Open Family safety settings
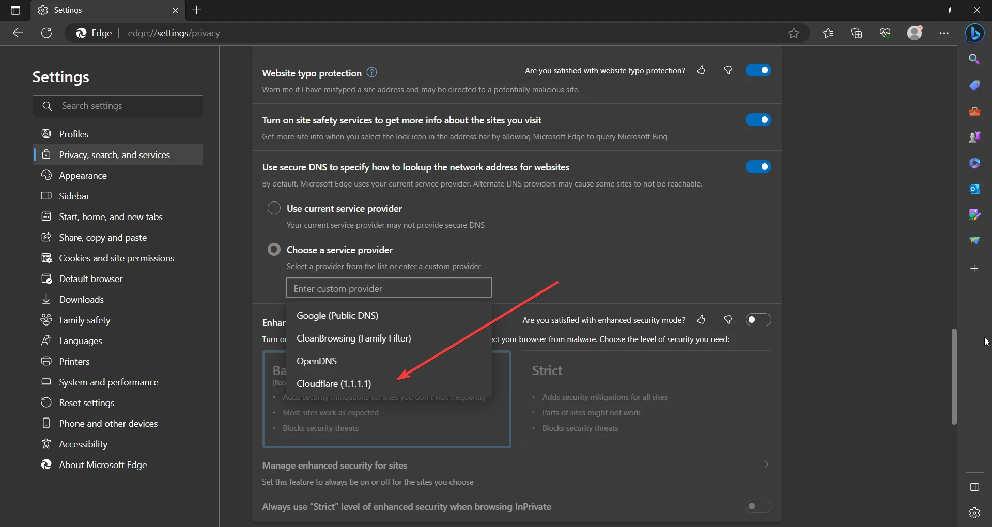The width and height of the screenshot is (992, 527). (118, 320)
